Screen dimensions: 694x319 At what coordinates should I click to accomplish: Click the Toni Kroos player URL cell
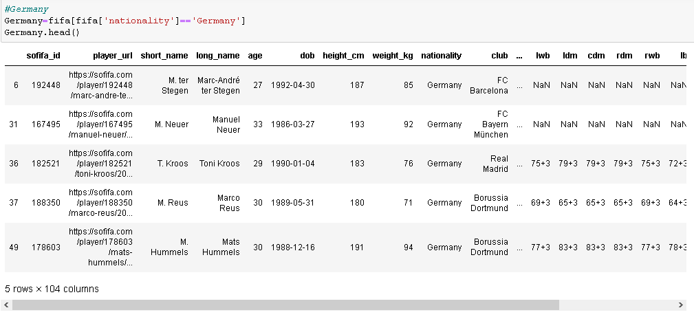point(100,164)
